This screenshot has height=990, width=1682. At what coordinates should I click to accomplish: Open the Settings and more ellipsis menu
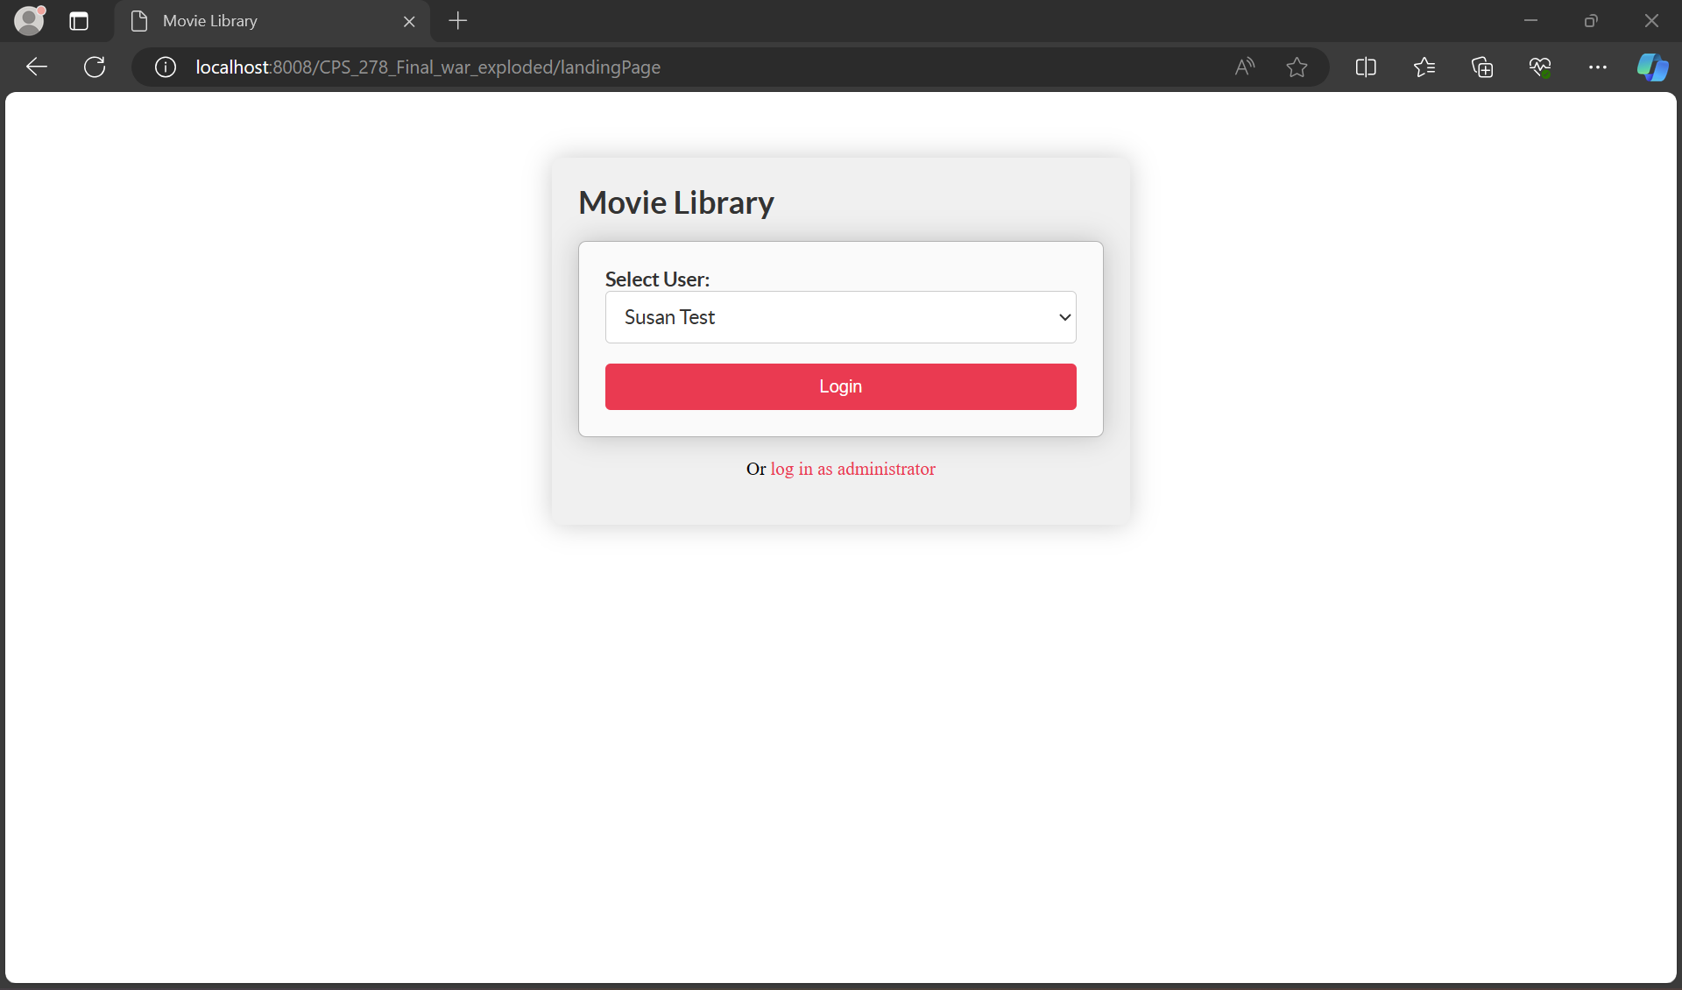point(1597,67)
